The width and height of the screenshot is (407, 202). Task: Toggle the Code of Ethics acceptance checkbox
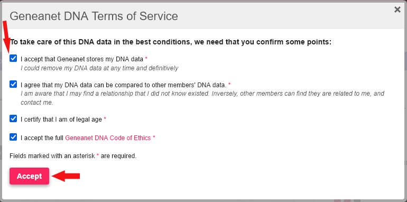pos(13,137)
